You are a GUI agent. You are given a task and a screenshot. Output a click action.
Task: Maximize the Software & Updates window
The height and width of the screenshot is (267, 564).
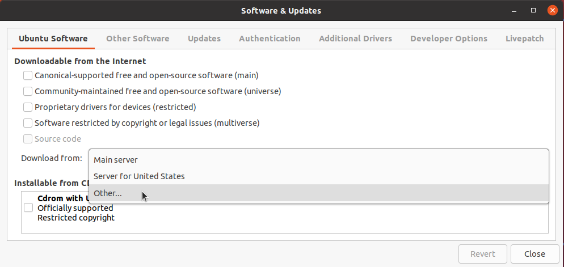[x=533, y=10]
